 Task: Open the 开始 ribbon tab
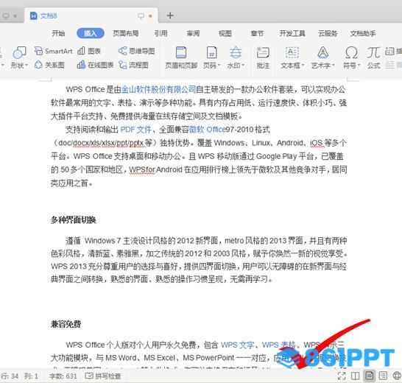[58, 33]
